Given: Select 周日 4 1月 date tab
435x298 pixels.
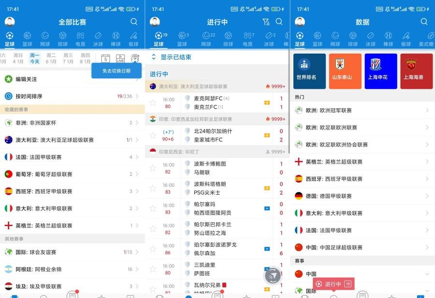Looking at the screenshot, I should click(18, 58).
